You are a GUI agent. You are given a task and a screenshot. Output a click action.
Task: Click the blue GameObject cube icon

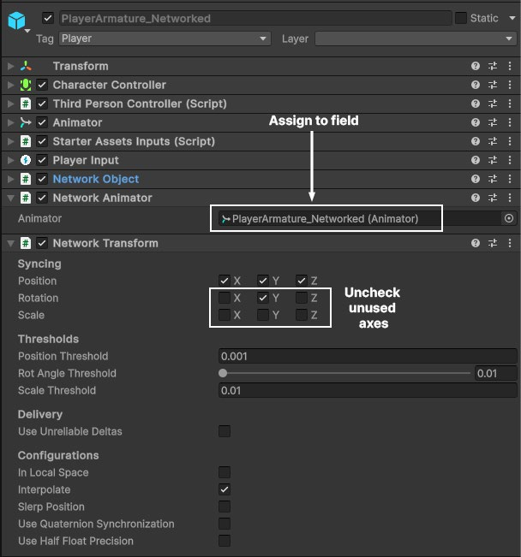[16, 21]
